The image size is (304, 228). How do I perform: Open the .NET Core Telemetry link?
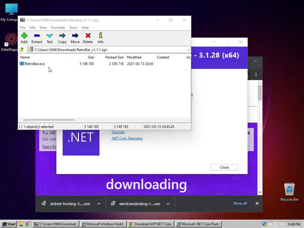(127, 138)
